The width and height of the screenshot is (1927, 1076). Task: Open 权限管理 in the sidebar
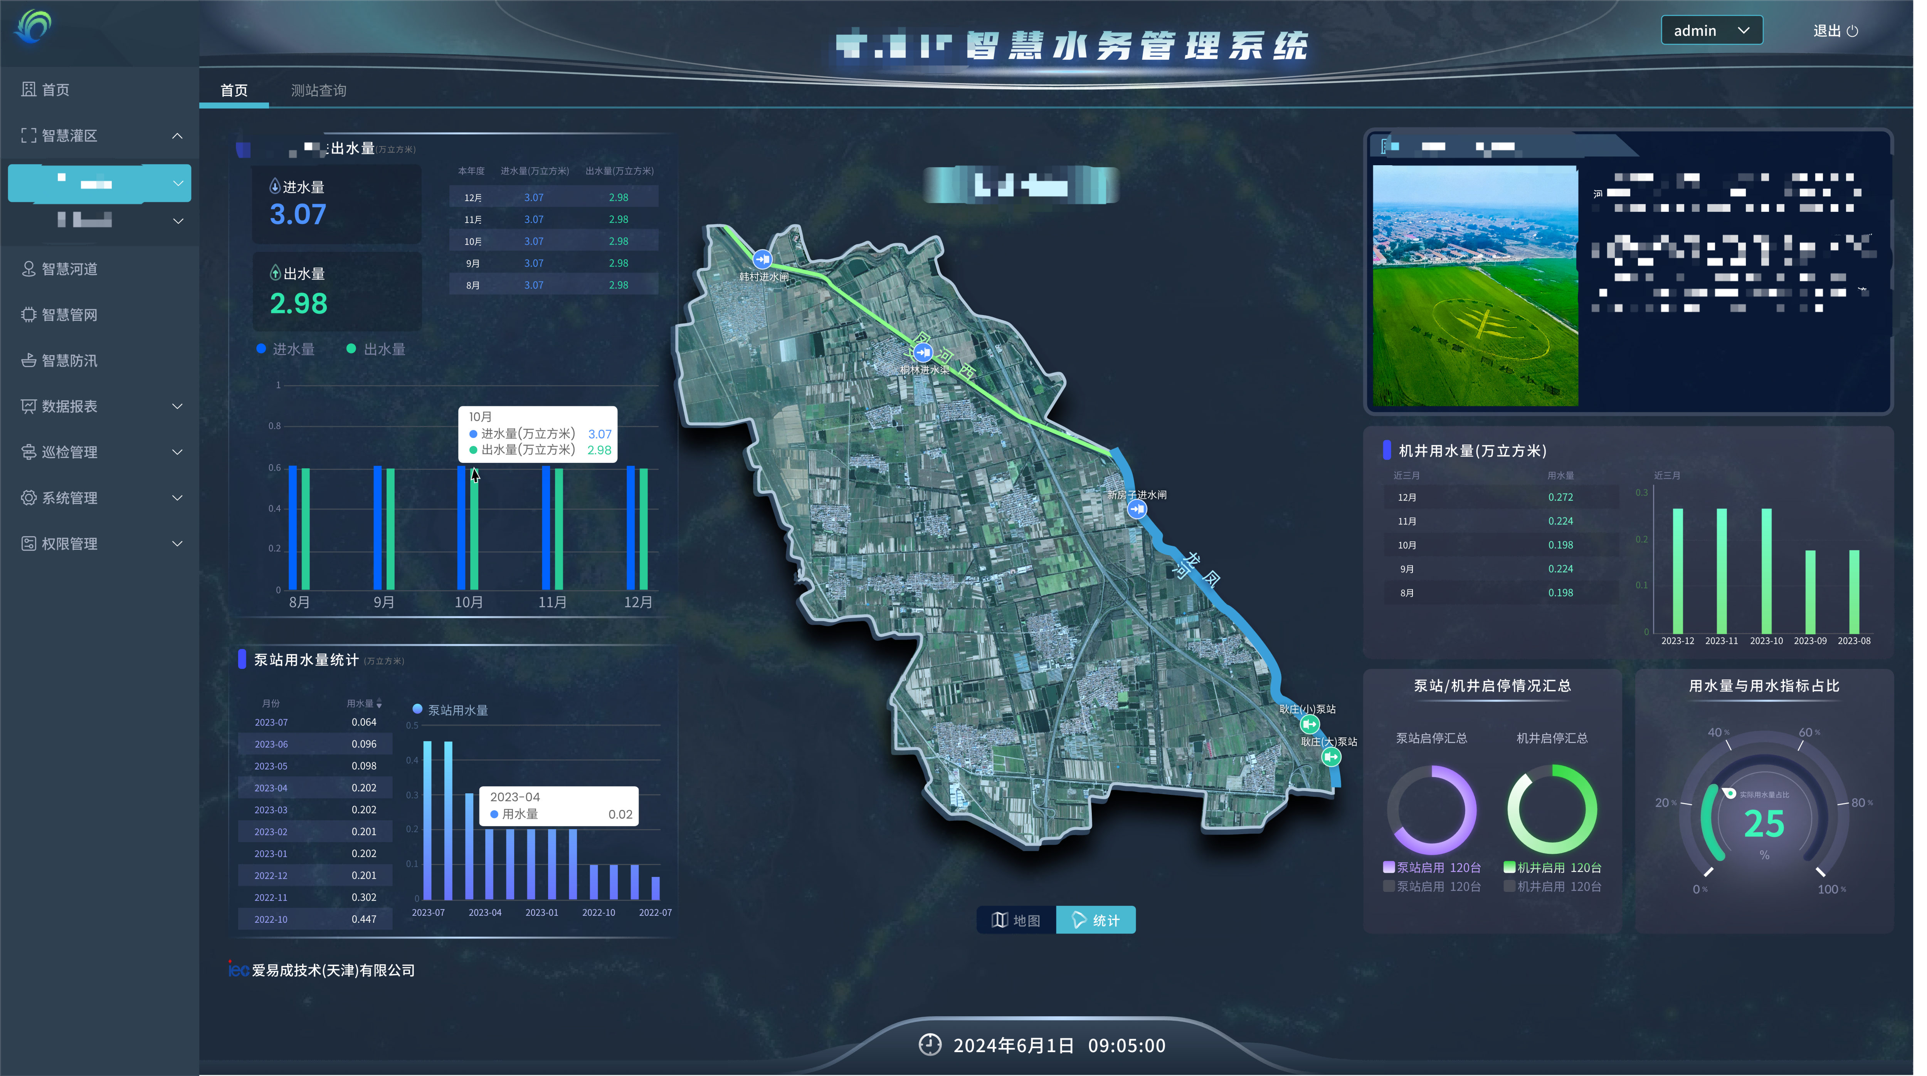[x=99, y=544]
